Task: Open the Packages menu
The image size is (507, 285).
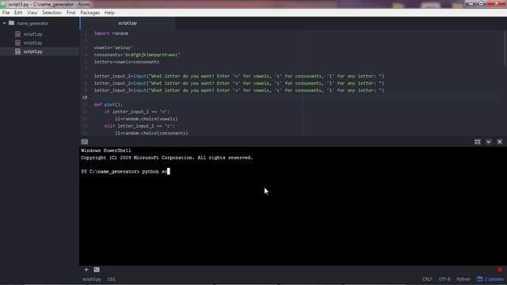Action: click(x=90, y=13)
